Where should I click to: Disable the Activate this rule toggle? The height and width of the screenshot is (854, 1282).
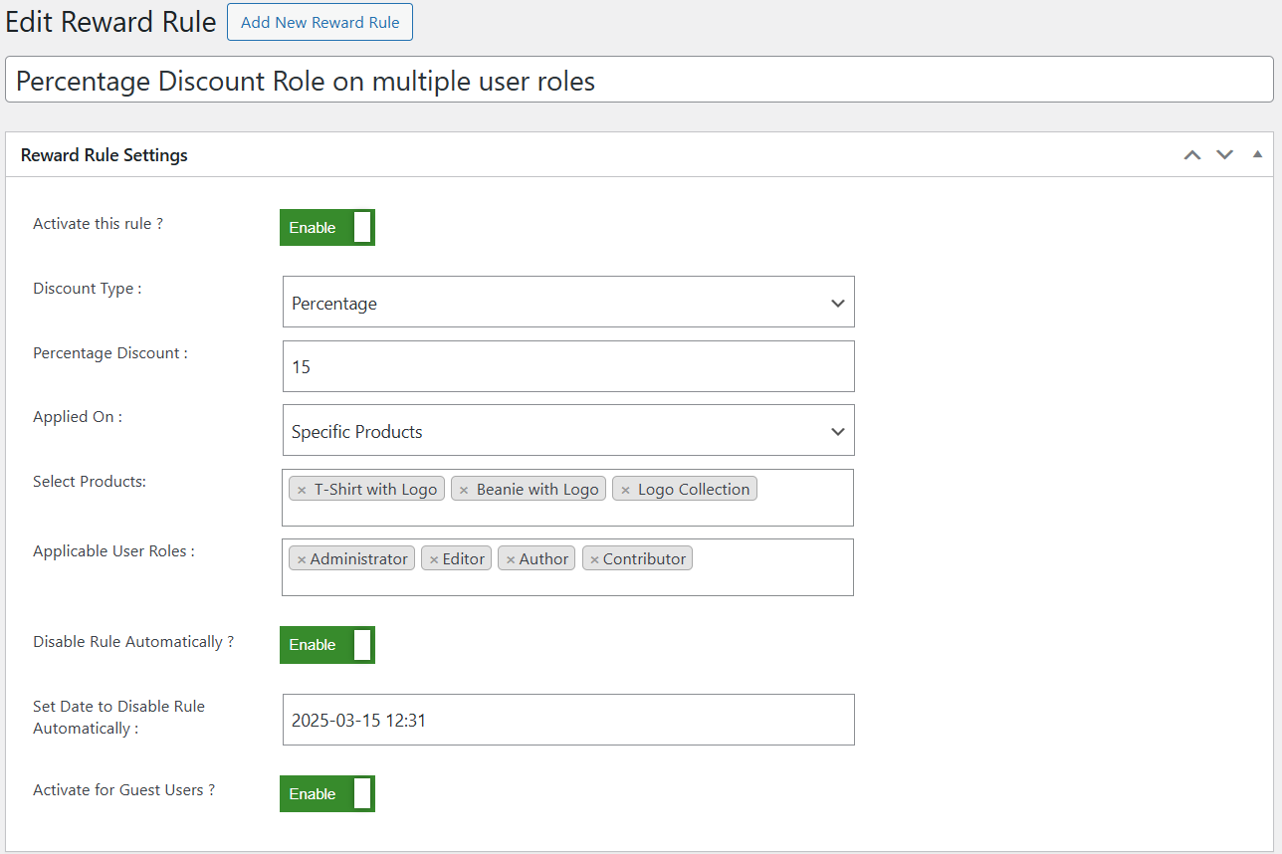click(x=326, y=227)
